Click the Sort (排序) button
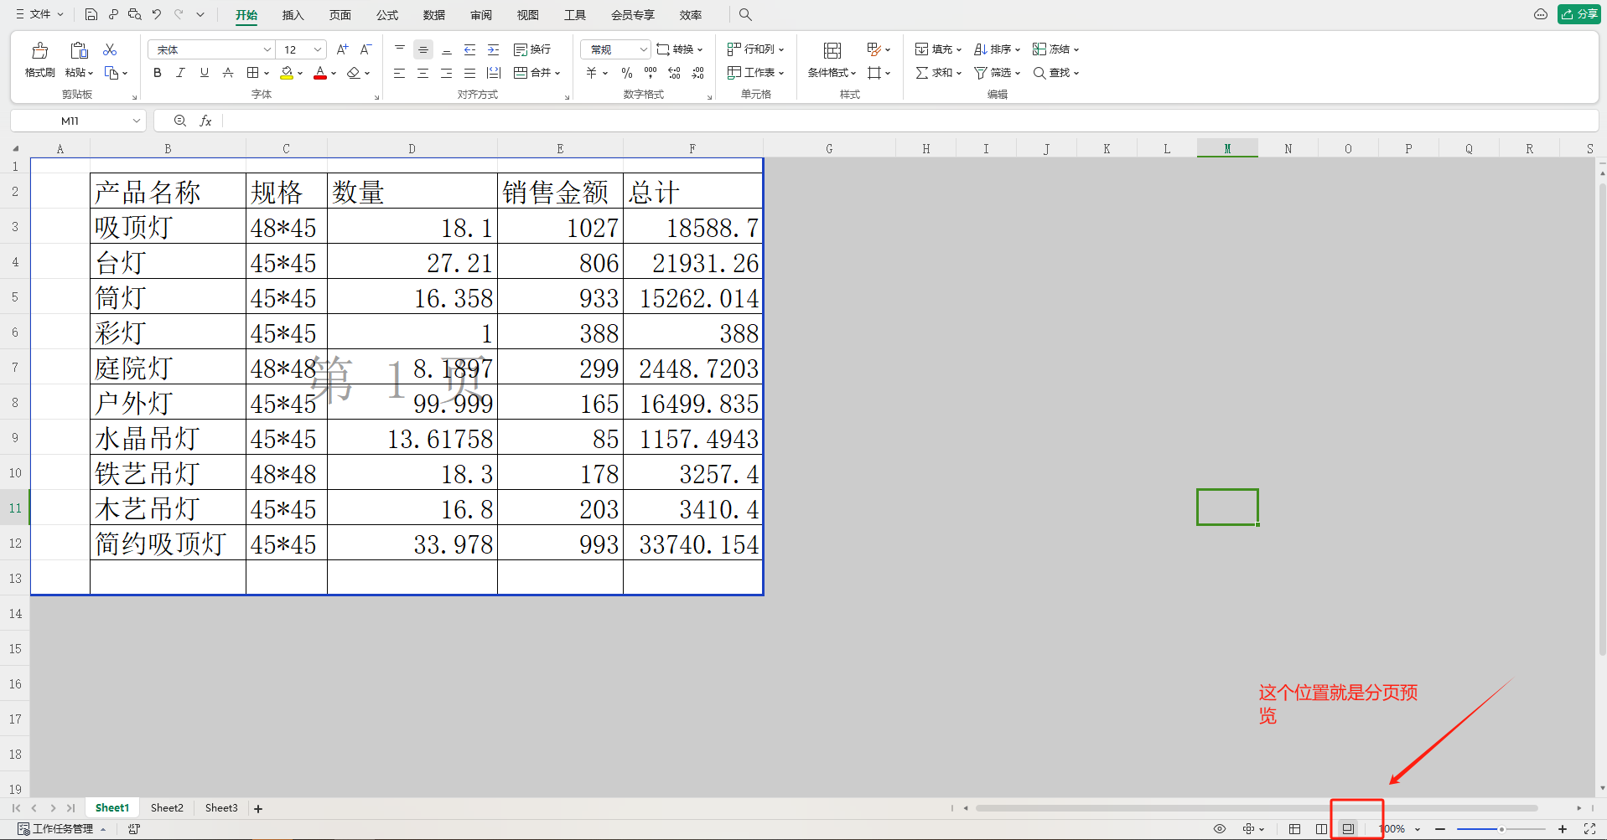1607x840 pixels. (997, 49)
